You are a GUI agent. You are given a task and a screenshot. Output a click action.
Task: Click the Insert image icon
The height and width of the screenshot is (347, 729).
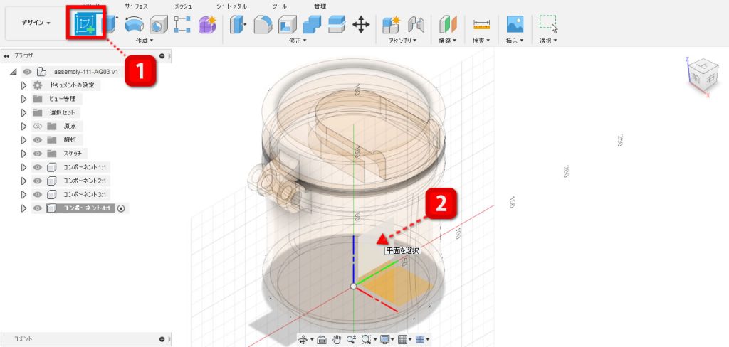[515, 24]
